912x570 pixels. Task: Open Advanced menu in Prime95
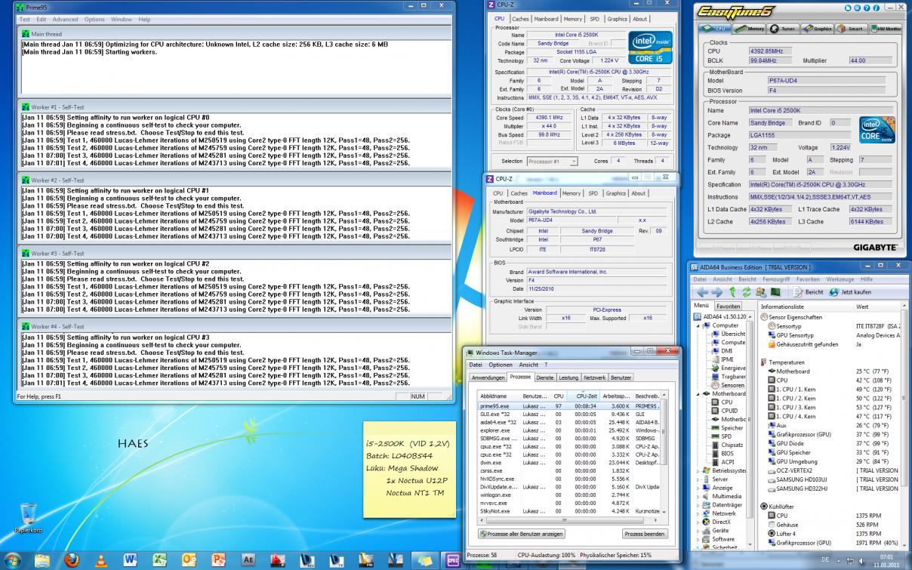coord(65,19)
